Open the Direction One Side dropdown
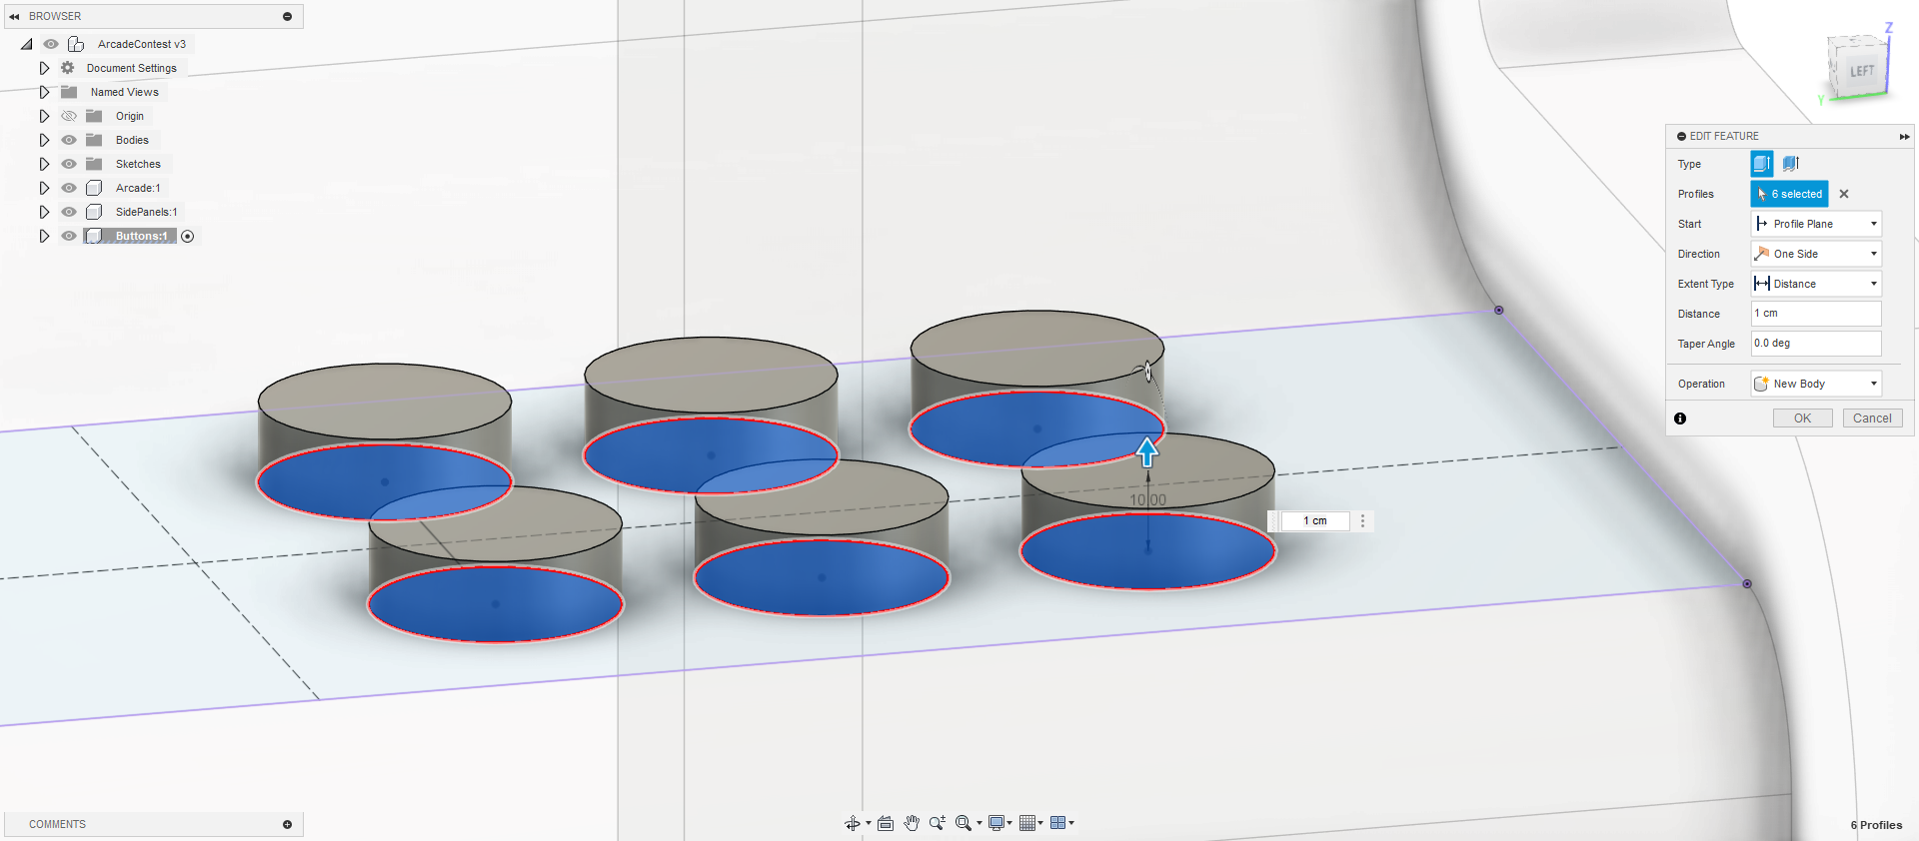The image size is (1919, 841). pyautogui.click(x=1816, y=254)
